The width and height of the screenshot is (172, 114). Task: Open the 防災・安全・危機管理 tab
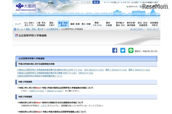[x=143, y=24]
